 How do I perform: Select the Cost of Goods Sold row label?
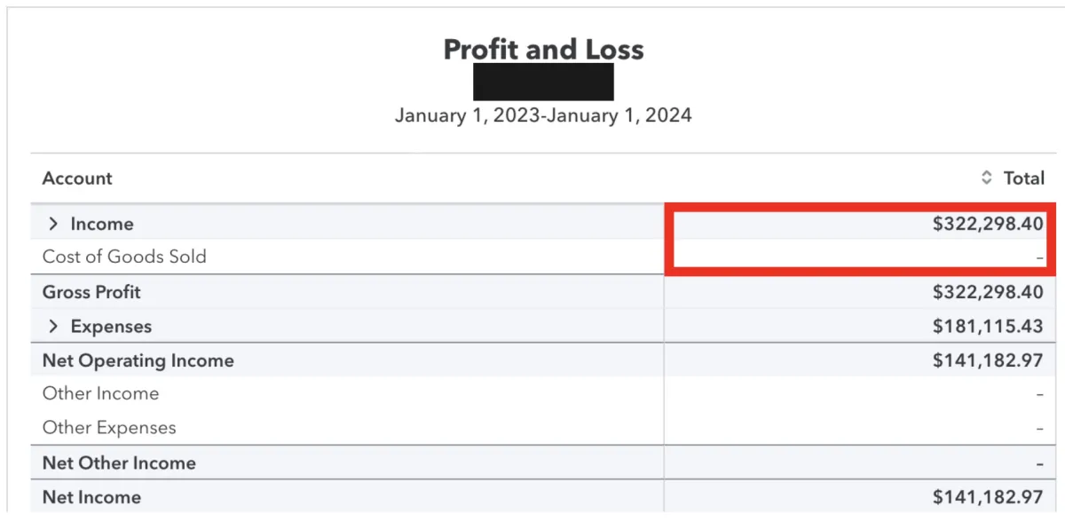tap(124, 257)
